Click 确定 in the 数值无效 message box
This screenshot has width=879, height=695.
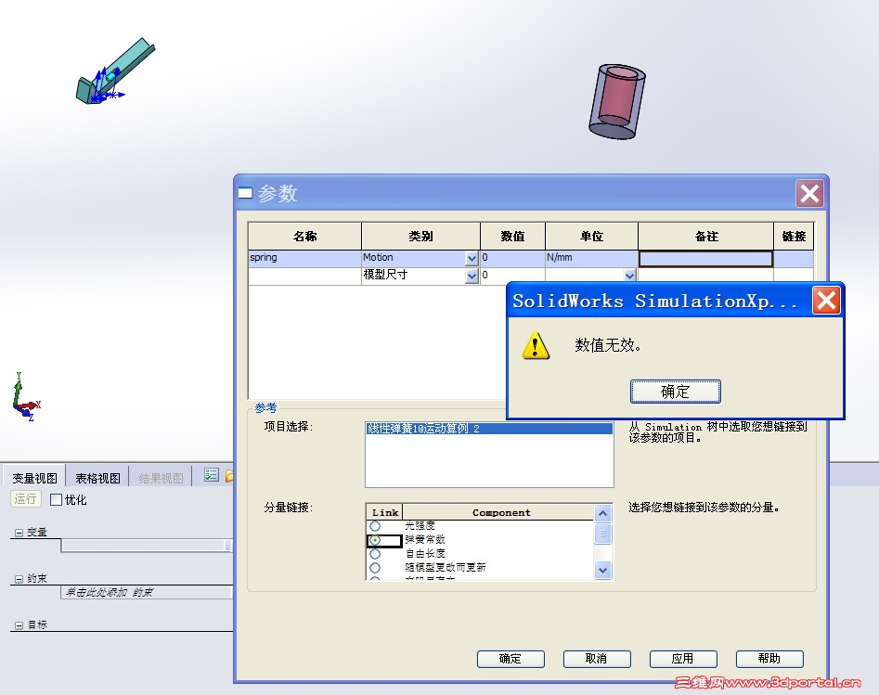point(675,392)
